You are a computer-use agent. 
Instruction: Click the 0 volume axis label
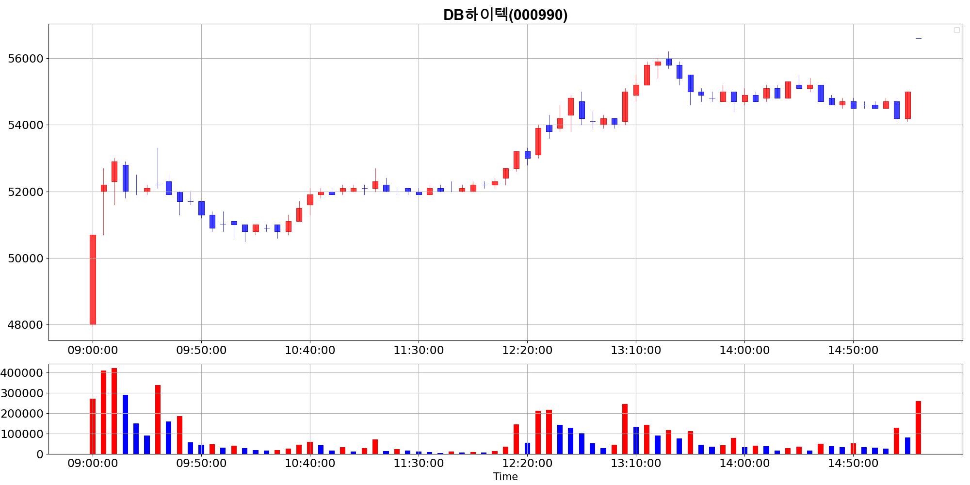40,454
